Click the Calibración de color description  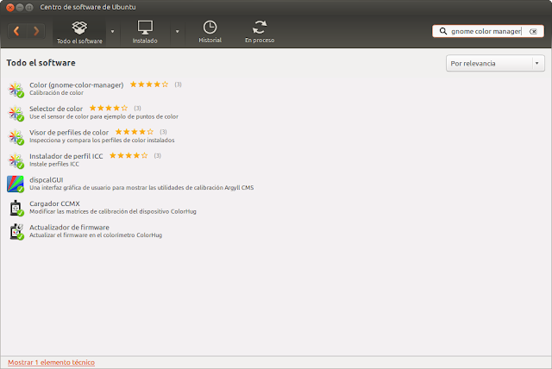click(56, 93)
